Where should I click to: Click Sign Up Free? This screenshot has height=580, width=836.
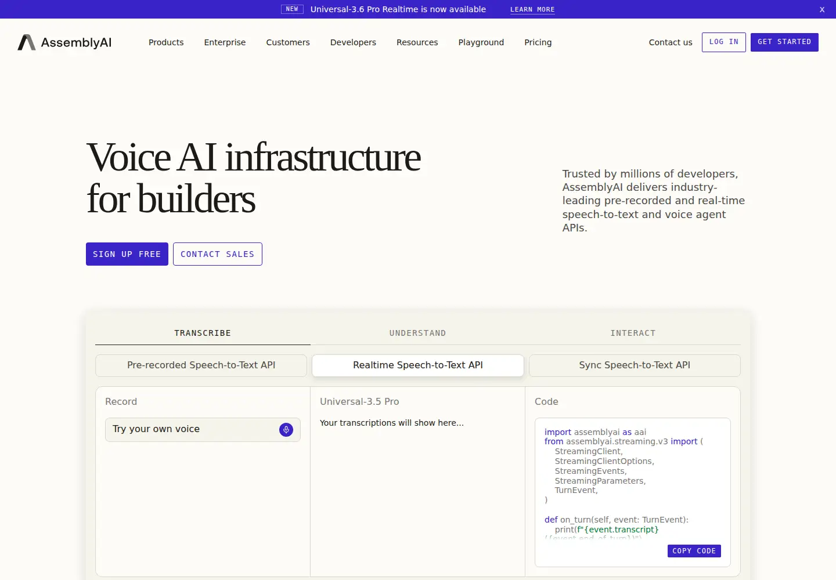tap(127, 254)
